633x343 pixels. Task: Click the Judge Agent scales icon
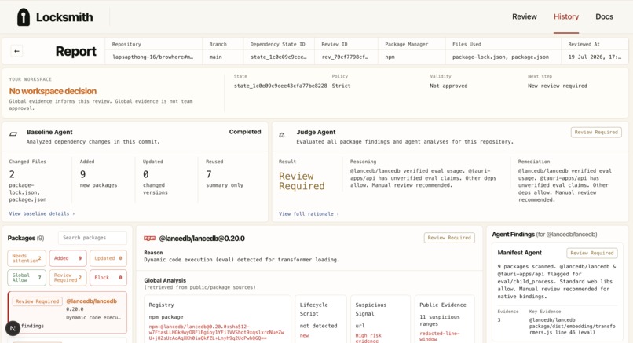282,135
